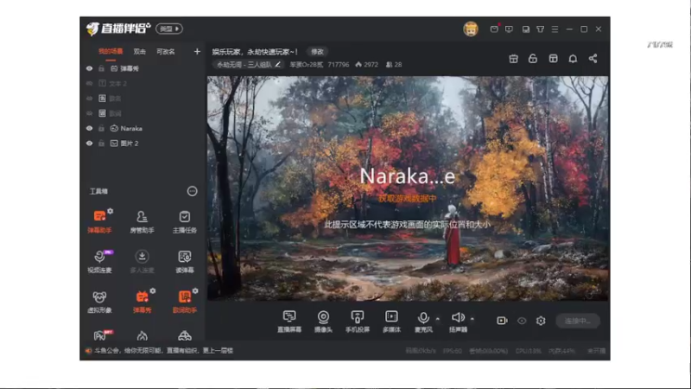Hide the 弹幕秀 source layer
The height and width of the screenshot is (389, 691).
[x=90, y=69]
